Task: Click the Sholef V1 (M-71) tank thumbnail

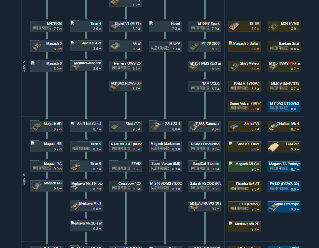Action: pos(115,27)
